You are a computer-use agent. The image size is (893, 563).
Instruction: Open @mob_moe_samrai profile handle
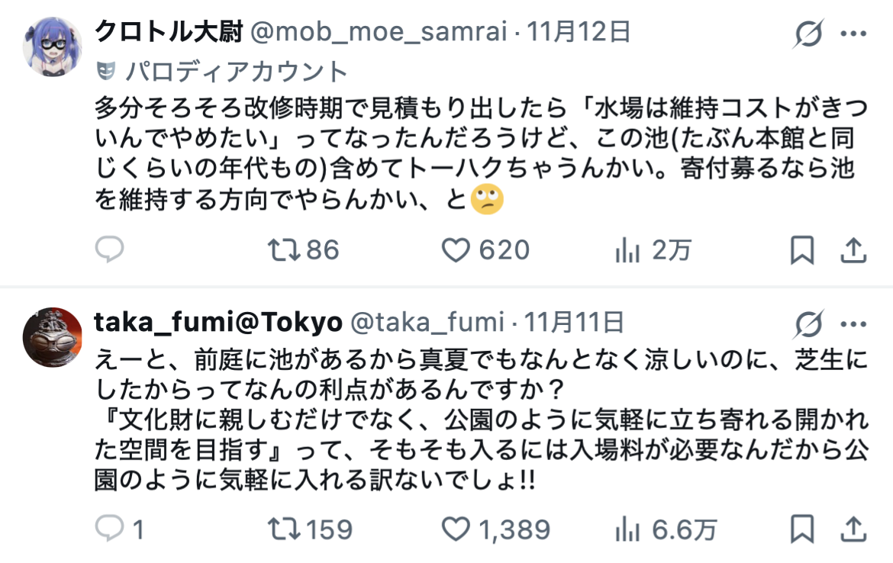pyautogui.click(x=378, y=31)
